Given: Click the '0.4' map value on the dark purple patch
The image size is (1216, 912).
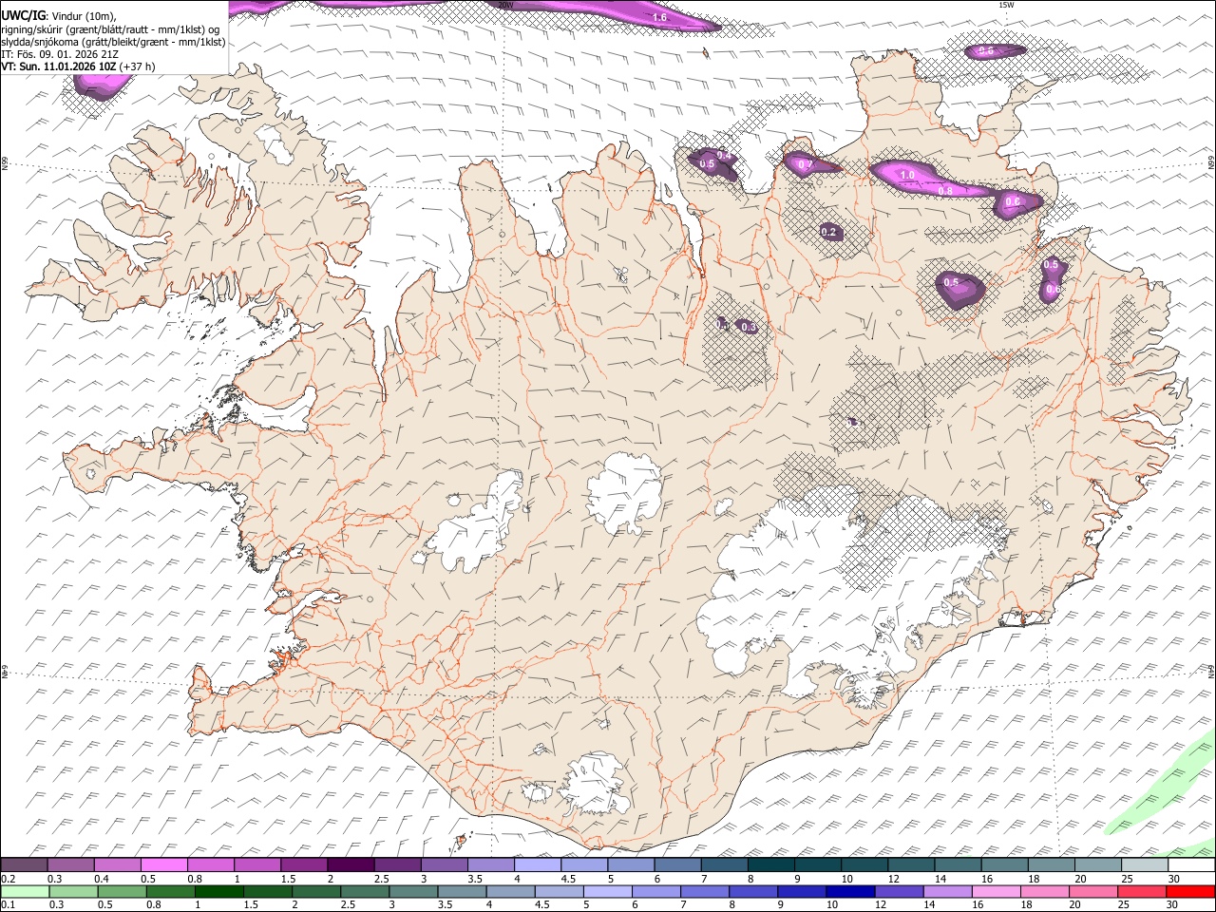Looking at the screenshot, I should click(723, 155).
